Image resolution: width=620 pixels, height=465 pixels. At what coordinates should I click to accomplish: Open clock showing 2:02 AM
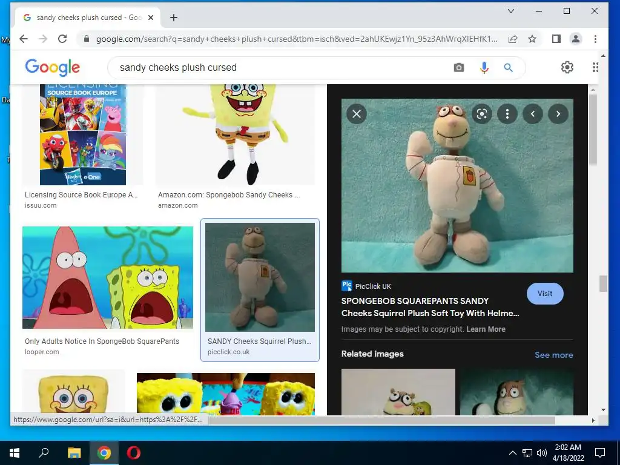pos(568,453)
